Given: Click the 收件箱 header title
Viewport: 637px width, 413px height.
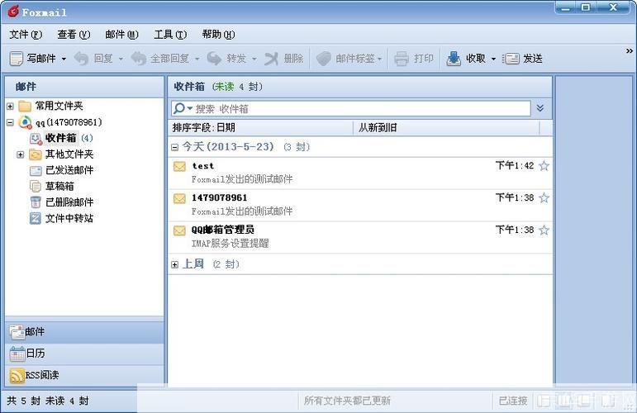Looking at the screenshot, I should pos(189,87).
